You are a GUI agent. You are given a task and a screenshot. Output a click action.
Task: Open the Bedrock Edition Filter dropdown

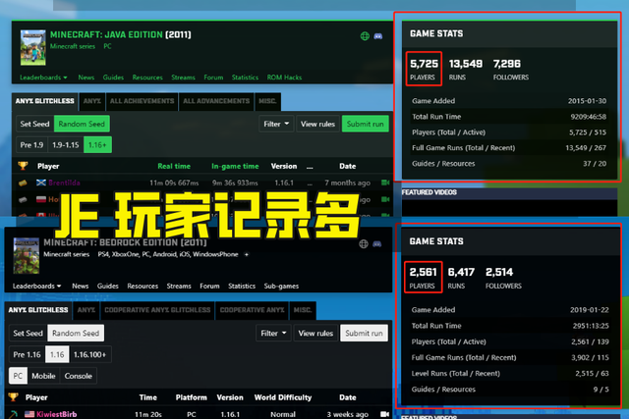[x=273, y=333]
